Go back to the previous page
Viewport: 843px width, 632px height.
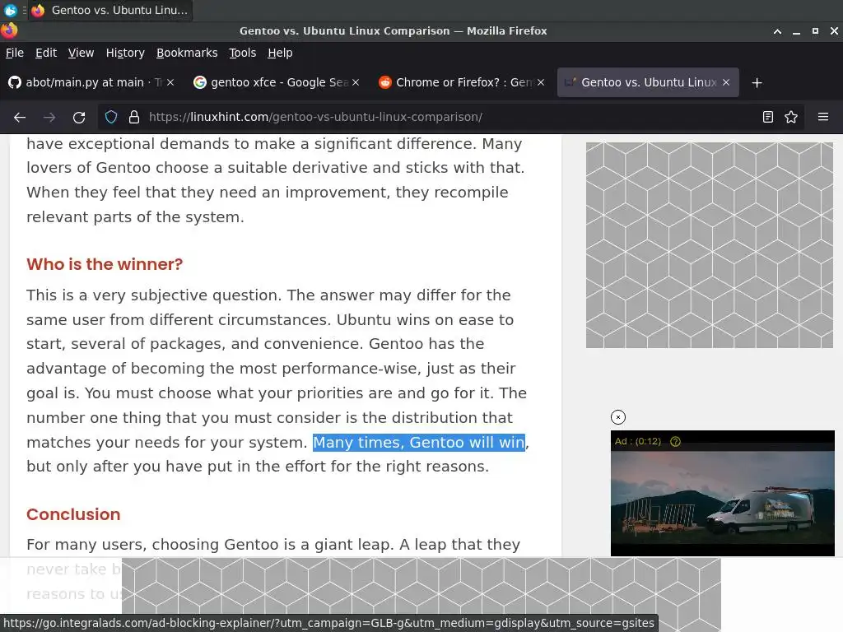pyautogui.click(x=20, y=117)
